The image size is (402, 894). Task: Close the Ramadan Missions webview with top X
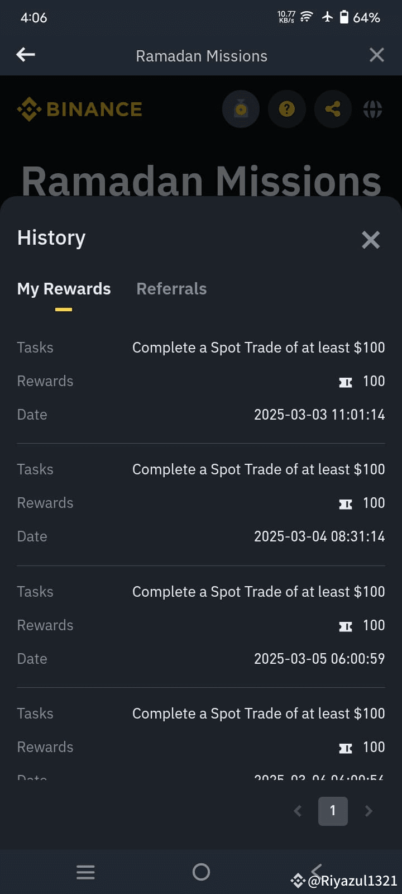click(377, 55)
